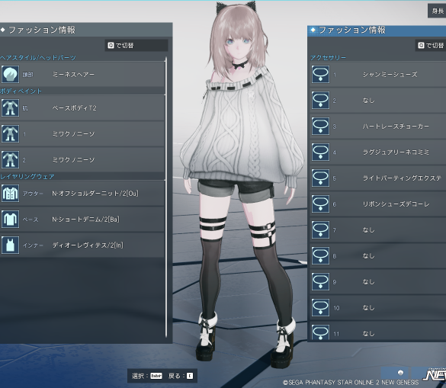
Task: Select ディオーレヴィテス/2[In] innerwear
Action: (x=82, y=245)
